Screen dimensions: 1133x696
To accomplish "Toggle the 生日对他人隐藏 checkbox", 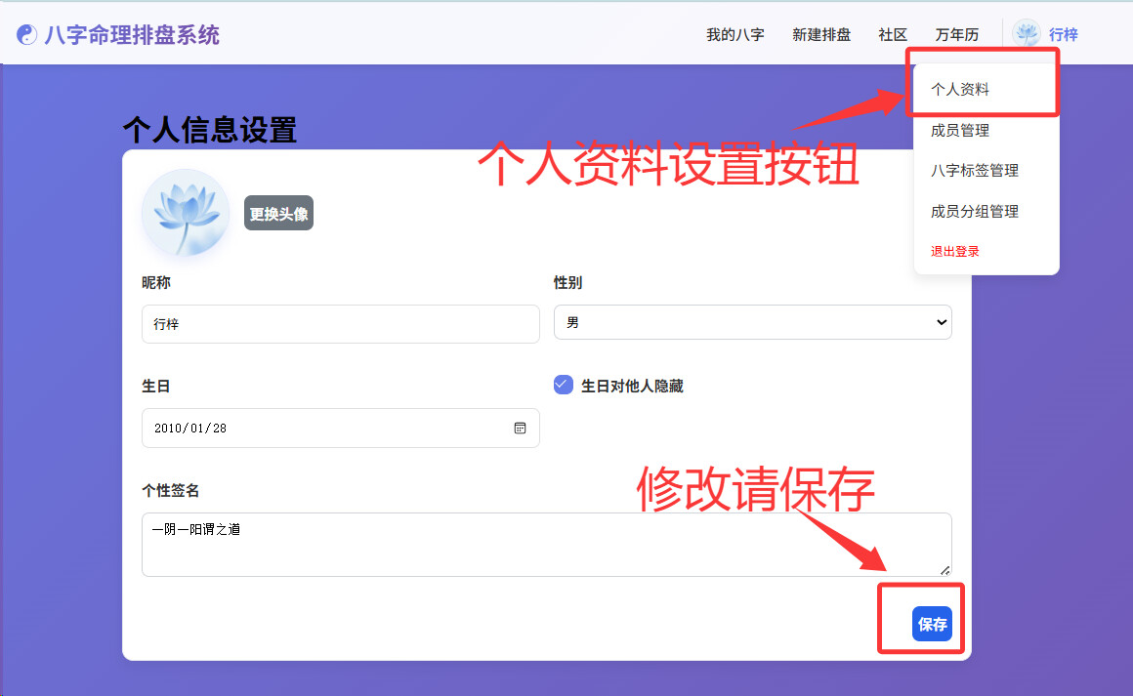I will point(564,386).
